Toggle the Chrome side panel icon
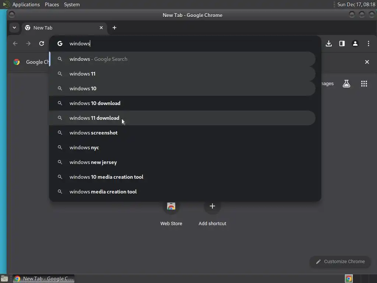Screen dimensions: 377x283 (342, 43)
